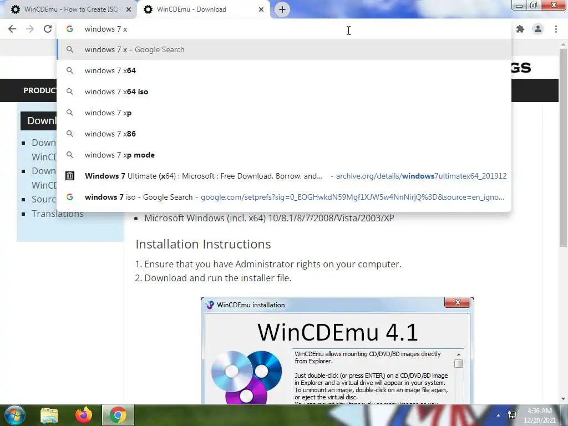The width and height of the screenshot is (568, 426).
Task: Click the Chrome taskbar icon
Action: [118, 415]
